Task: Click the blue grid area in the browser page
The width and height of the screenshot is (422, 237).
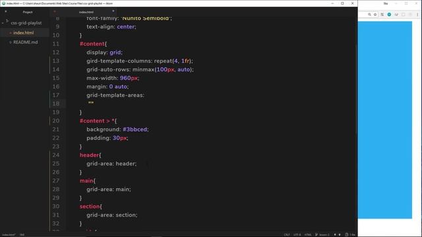Action: tap(385, 120)
